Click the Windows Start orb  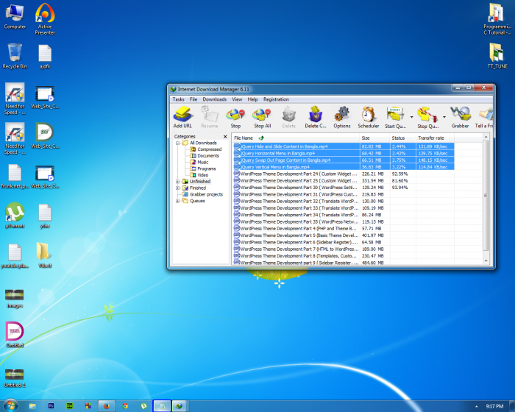click(10, 405)
